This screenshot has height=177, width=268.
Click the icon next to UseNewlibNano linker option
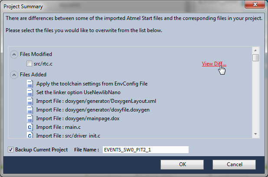[30, 92]
